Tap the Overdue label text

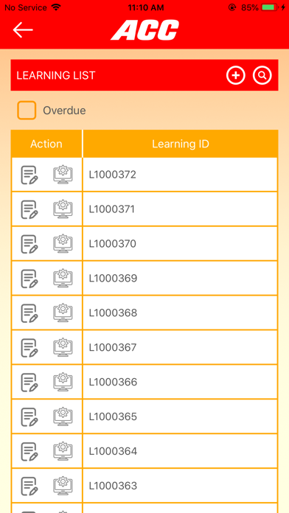(x=64, y=111)
